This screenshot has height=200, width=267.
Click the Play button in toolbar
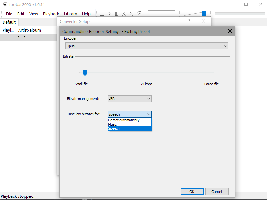[109, 14]
